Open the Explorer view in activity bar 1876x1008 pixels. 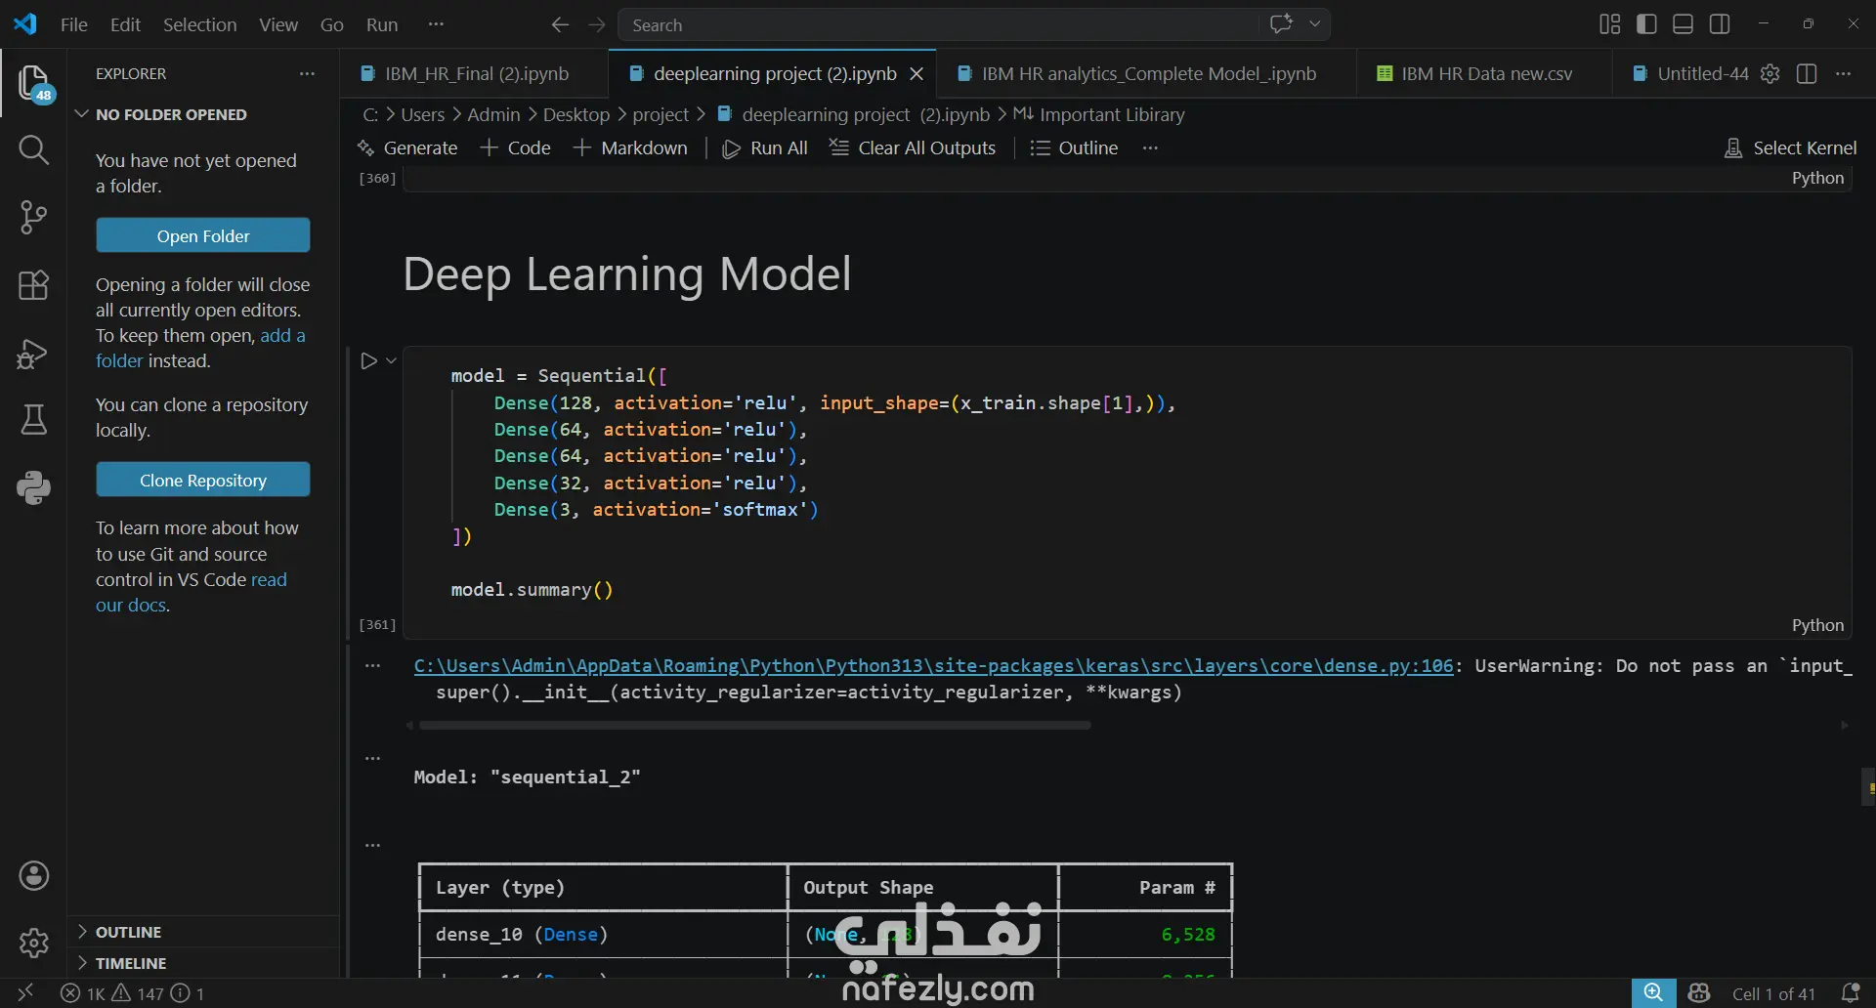click(33, 83)
